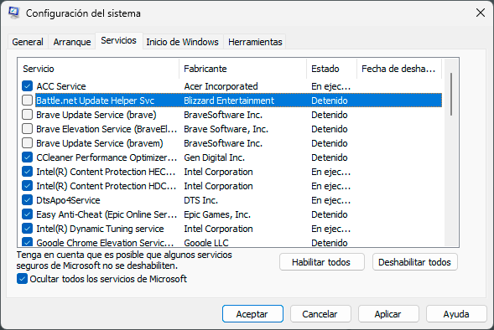Viewport: 494px width, 330px height.
Task: Uncheck Intel(R) Content Protection HDC checkbox
Action: coord(27,186)
